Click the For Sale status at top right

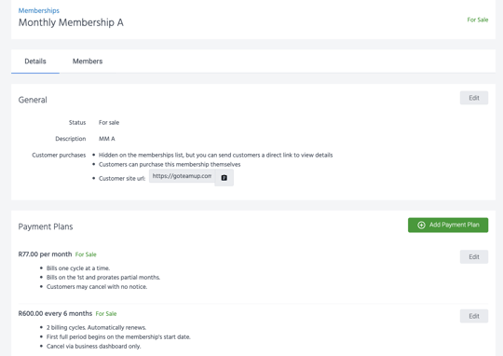coord(477,20)
